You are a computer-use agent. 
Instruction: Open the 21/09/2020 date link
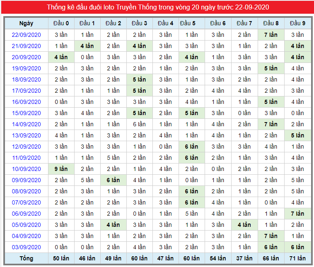click(x=26, y=46)
